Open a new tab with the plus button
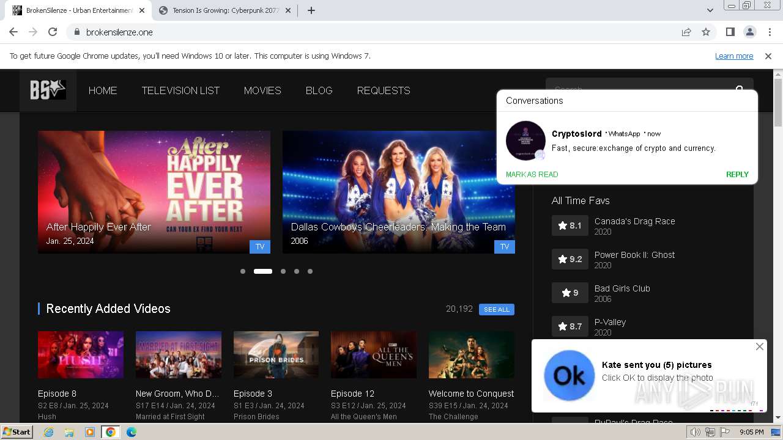 (311, 10)
